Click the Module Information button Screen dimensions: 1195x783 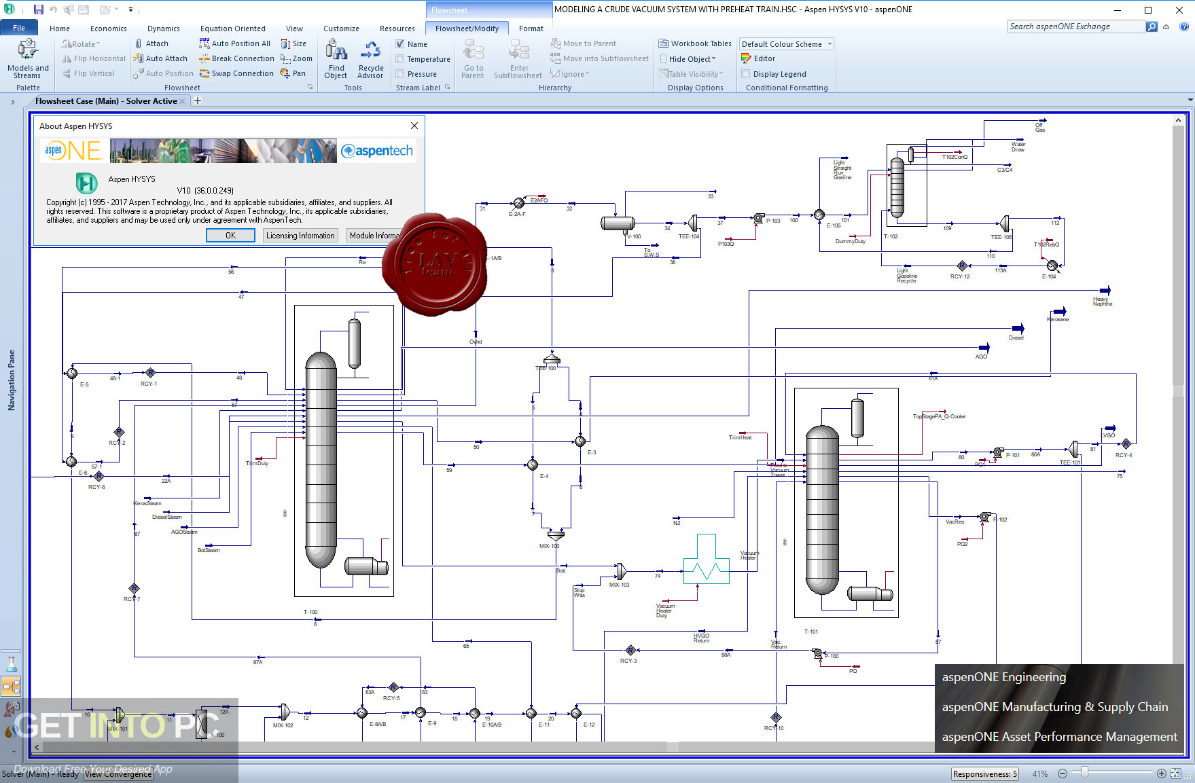pos(372,235)
